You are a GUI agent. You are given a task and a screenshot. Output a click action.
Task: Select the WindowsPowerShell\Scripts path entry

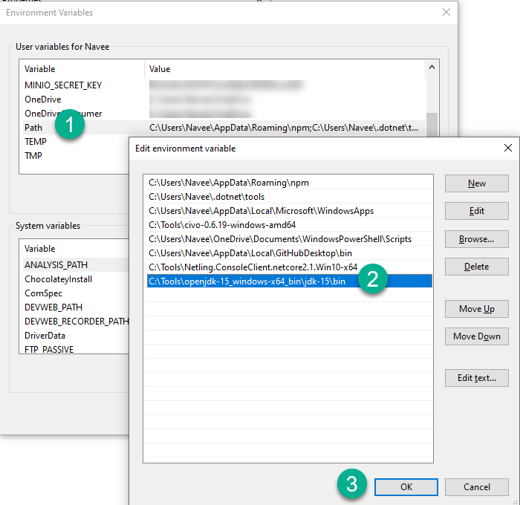288,239
